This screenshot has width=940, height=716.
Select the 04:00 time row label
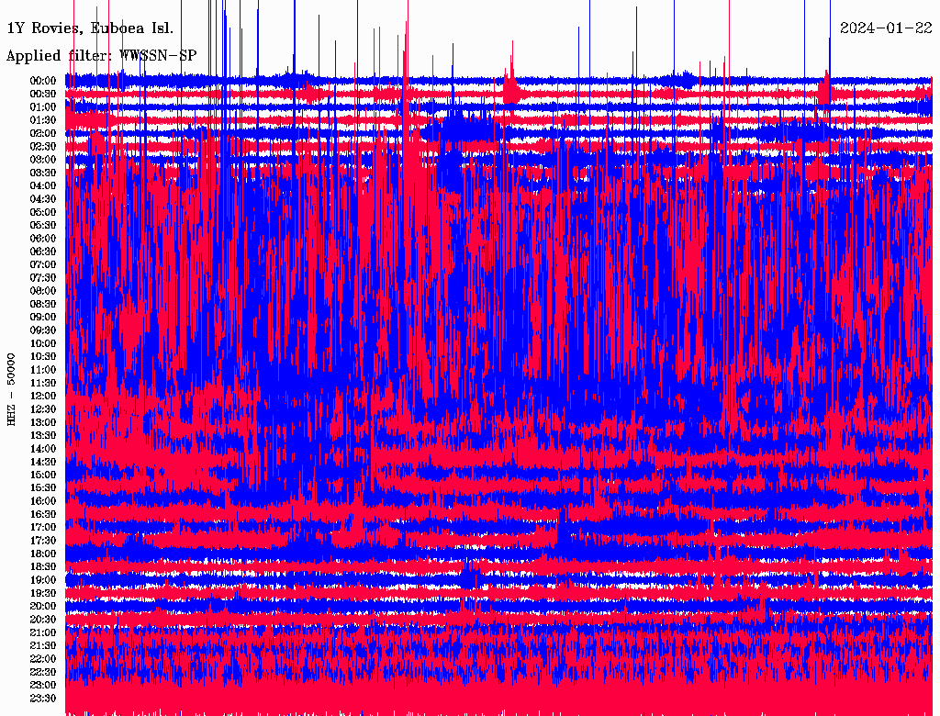tap(43, 185)
